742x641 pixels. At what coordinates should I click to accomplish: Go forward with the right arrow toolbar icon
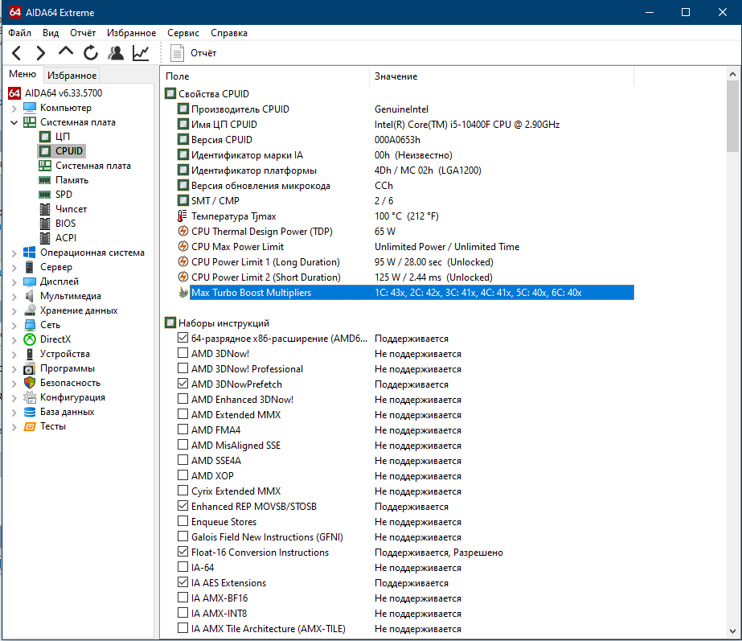(x=41, y=52)
